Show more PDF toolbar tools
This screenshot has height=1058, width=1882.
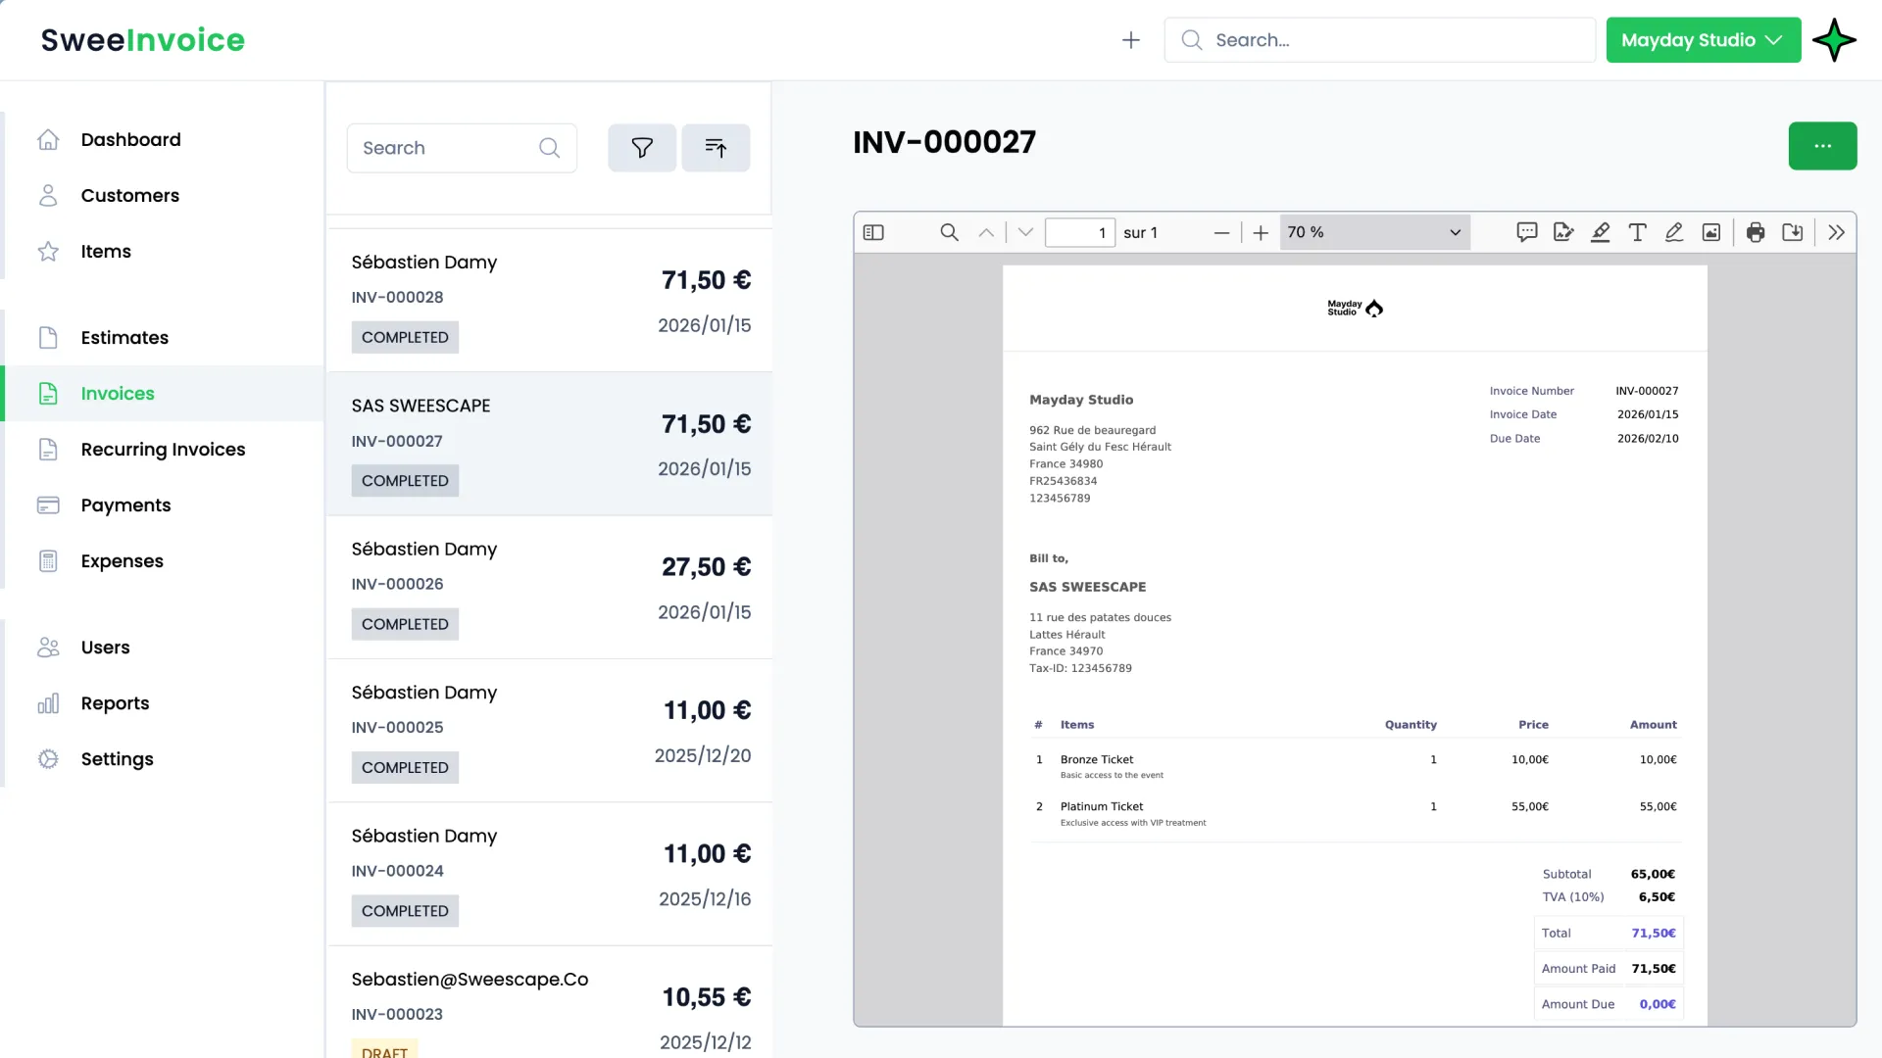[1836, 232]
